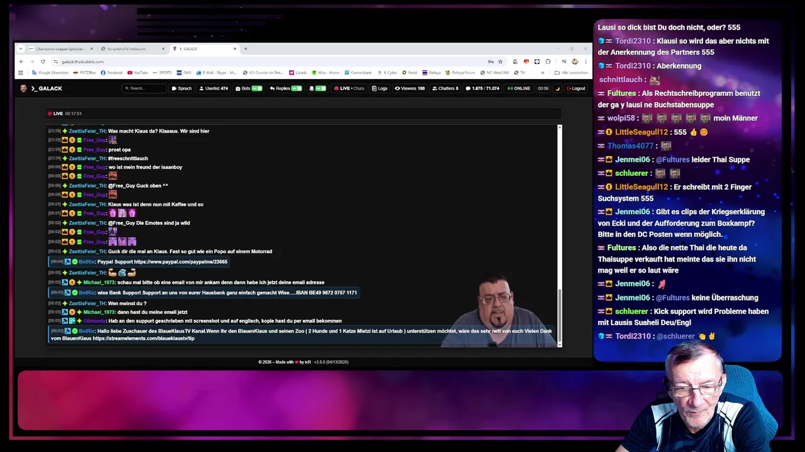
Task: Select the GALACK browser tab
Action: [204, 48]
